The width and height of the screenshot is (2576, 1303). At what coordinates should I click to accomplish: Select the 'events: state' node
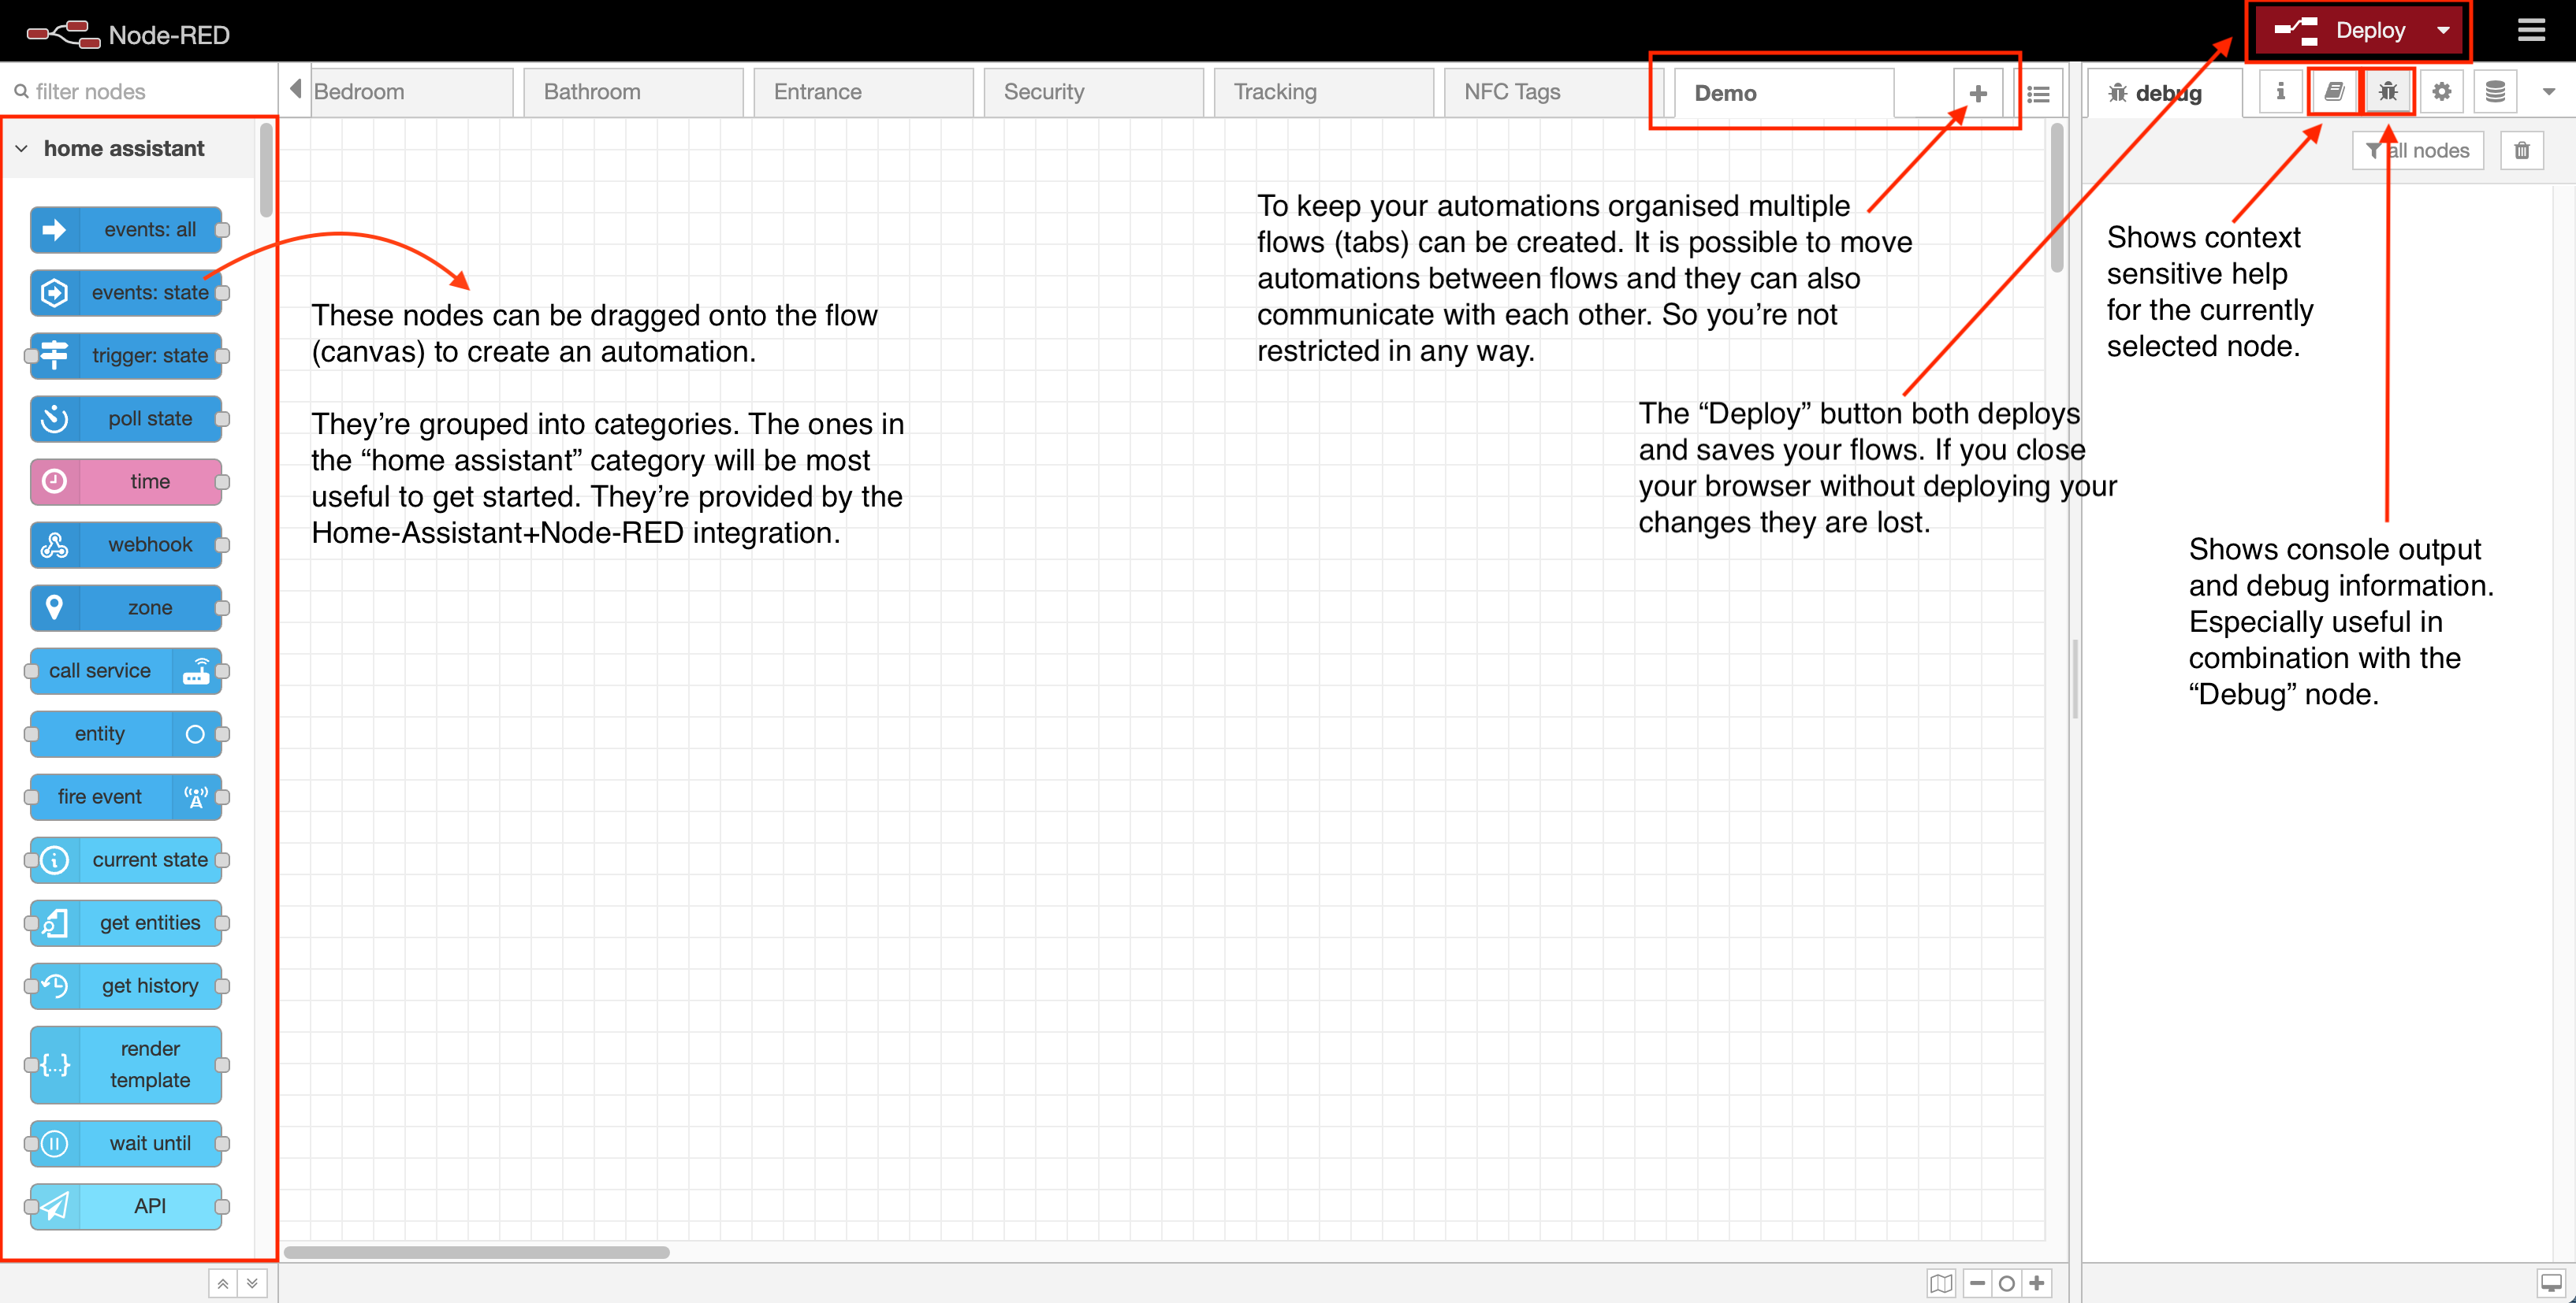(x=126, y=293)
